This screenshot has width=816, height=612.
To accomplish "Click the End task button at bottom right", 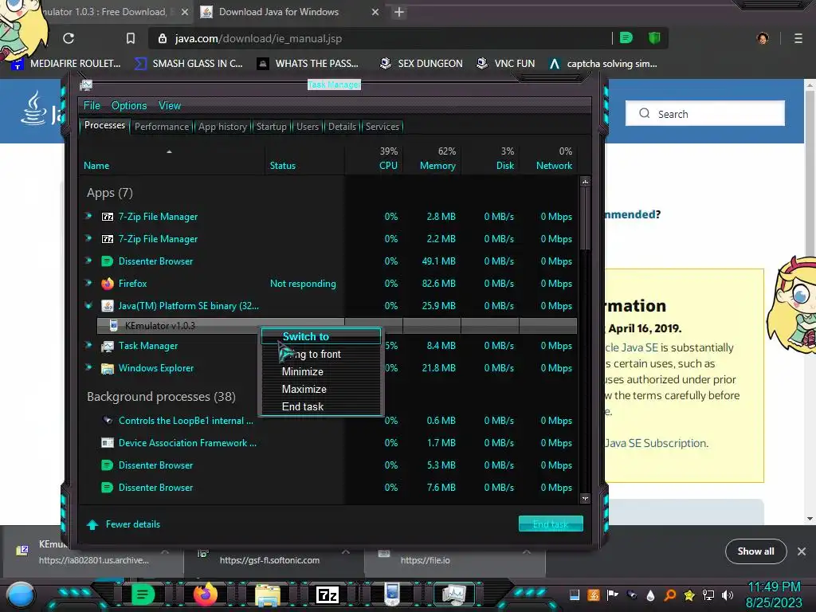I will click(551, 524).
